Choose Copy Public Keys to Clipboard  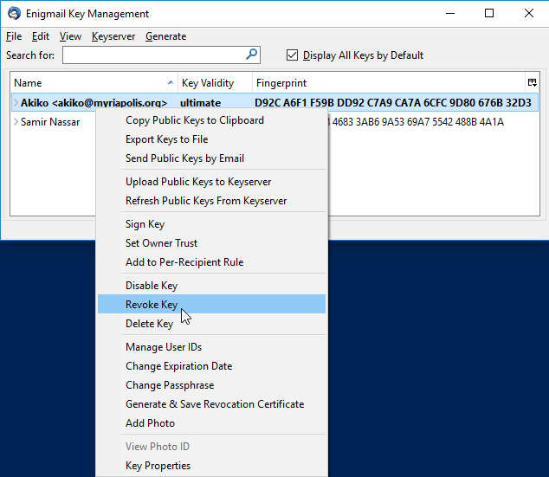click(211, 120)
